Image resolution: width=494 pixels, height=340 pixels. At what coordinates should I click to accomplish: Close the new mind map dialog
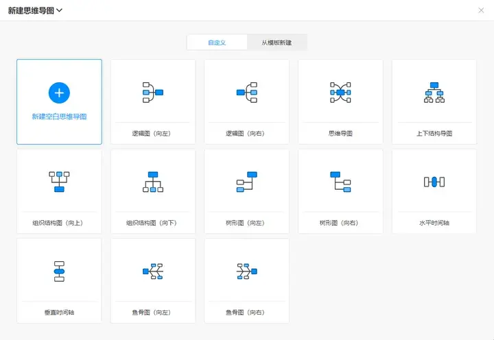(x=481, y=10)
